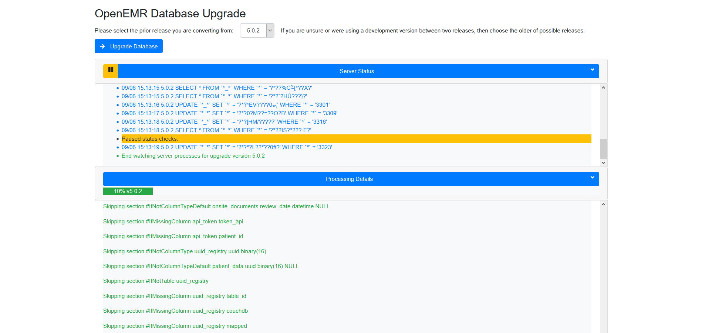Select the Skipping section #IfNotTable uuid_registry line
Screen dimensions: 702x333
point(155,281)
